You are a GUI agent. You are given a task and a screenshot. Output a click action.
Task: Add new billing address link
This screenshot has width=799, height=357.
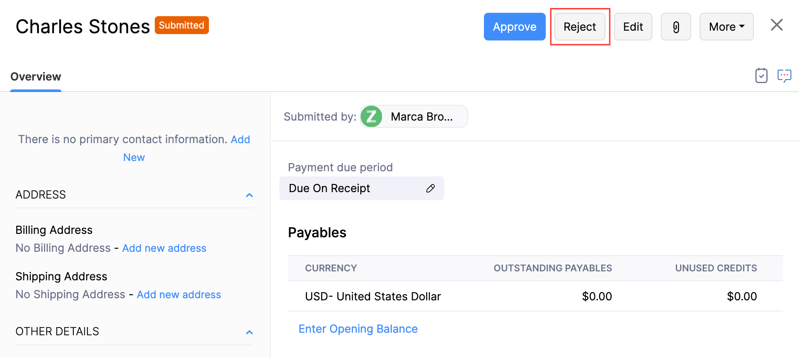click(164, 248)
